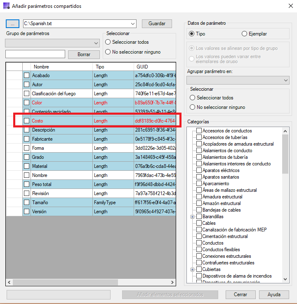Click the filter text field beside Borrar

[35, 54]
